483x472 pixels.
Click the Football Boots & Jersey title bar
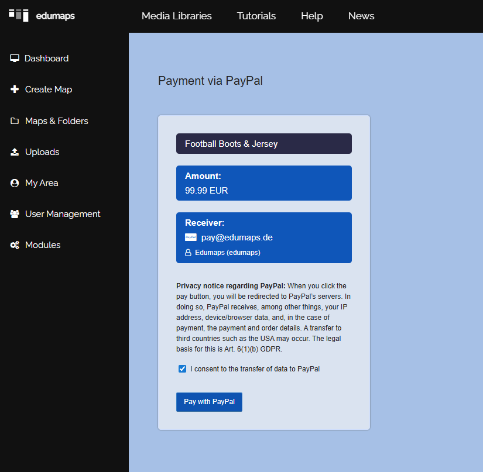click(263, 144)
